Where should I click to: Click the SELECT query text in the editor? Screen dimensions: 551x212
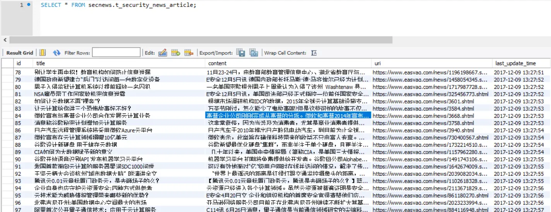point(118,5)
